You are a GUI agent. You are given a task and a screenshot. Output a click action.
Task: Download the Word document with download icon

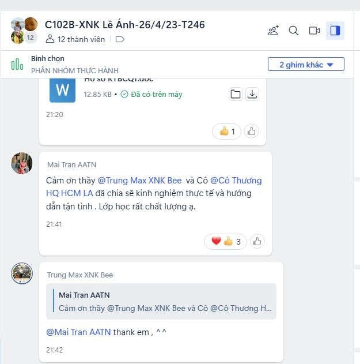pos(252,94)
